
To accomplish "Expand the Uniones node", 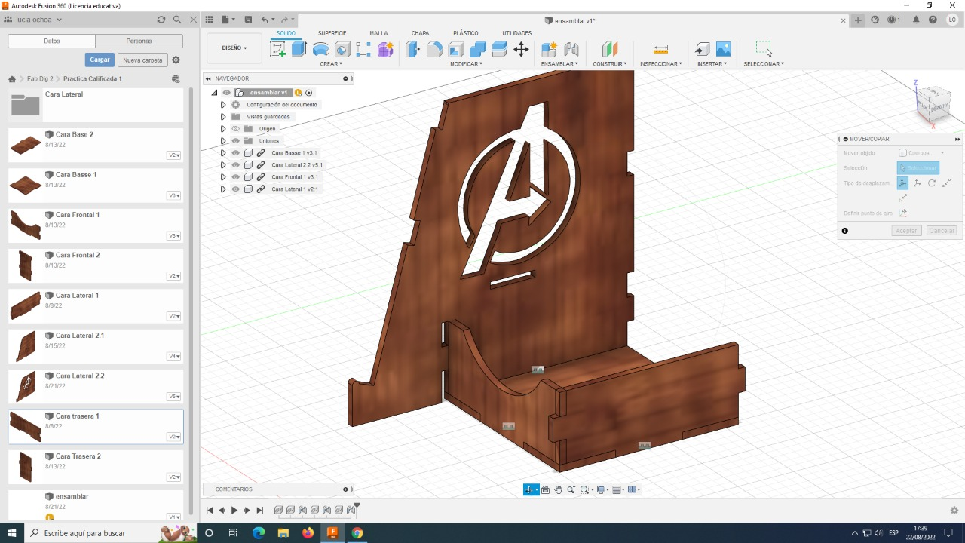I will (x=223, y=141).
